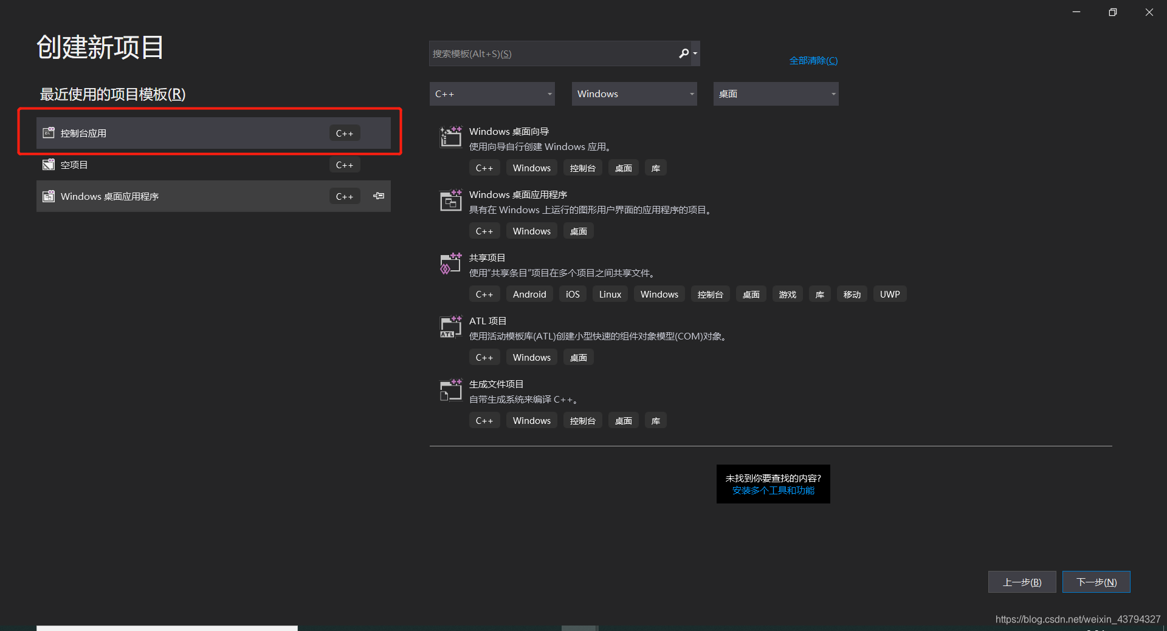Select the Windows 桌面应用程序 title in results list
The height and width of the screenshot is (631, 1167).
[518, 194]
